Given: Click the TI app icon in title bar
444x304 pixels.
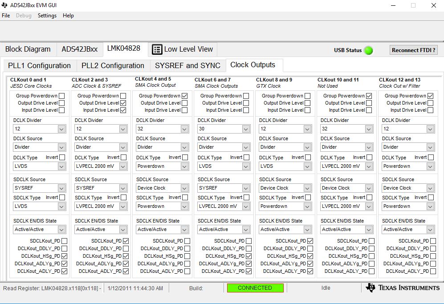Looking at the screenshot, I should click(4, 5).
